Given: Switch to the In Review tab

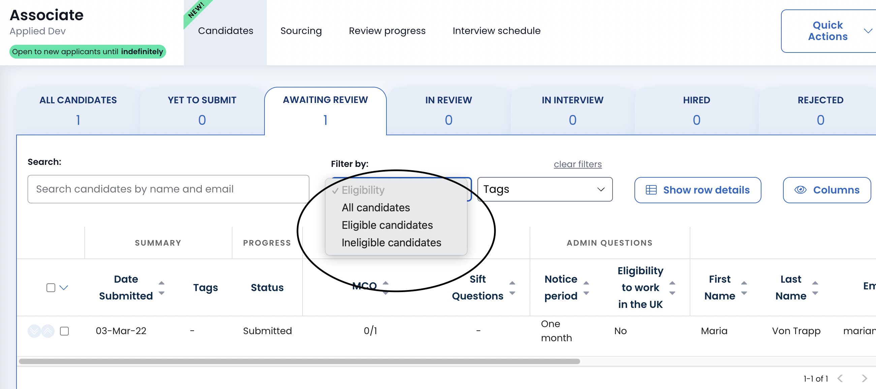Looking at the screenshot, I should coord(448,110).
